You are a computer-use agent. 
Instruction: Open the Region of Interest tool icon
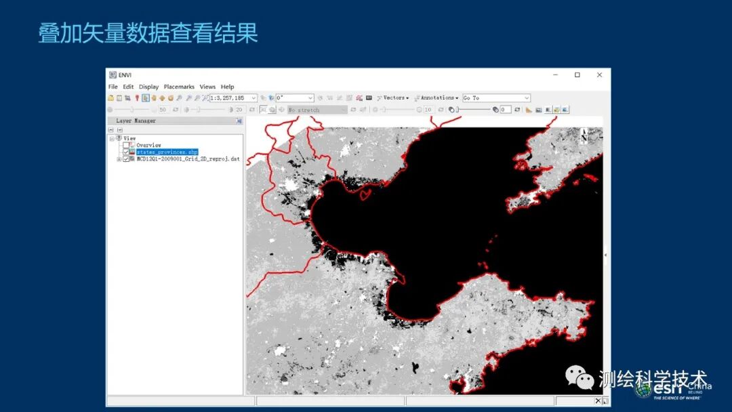[359, 98]
